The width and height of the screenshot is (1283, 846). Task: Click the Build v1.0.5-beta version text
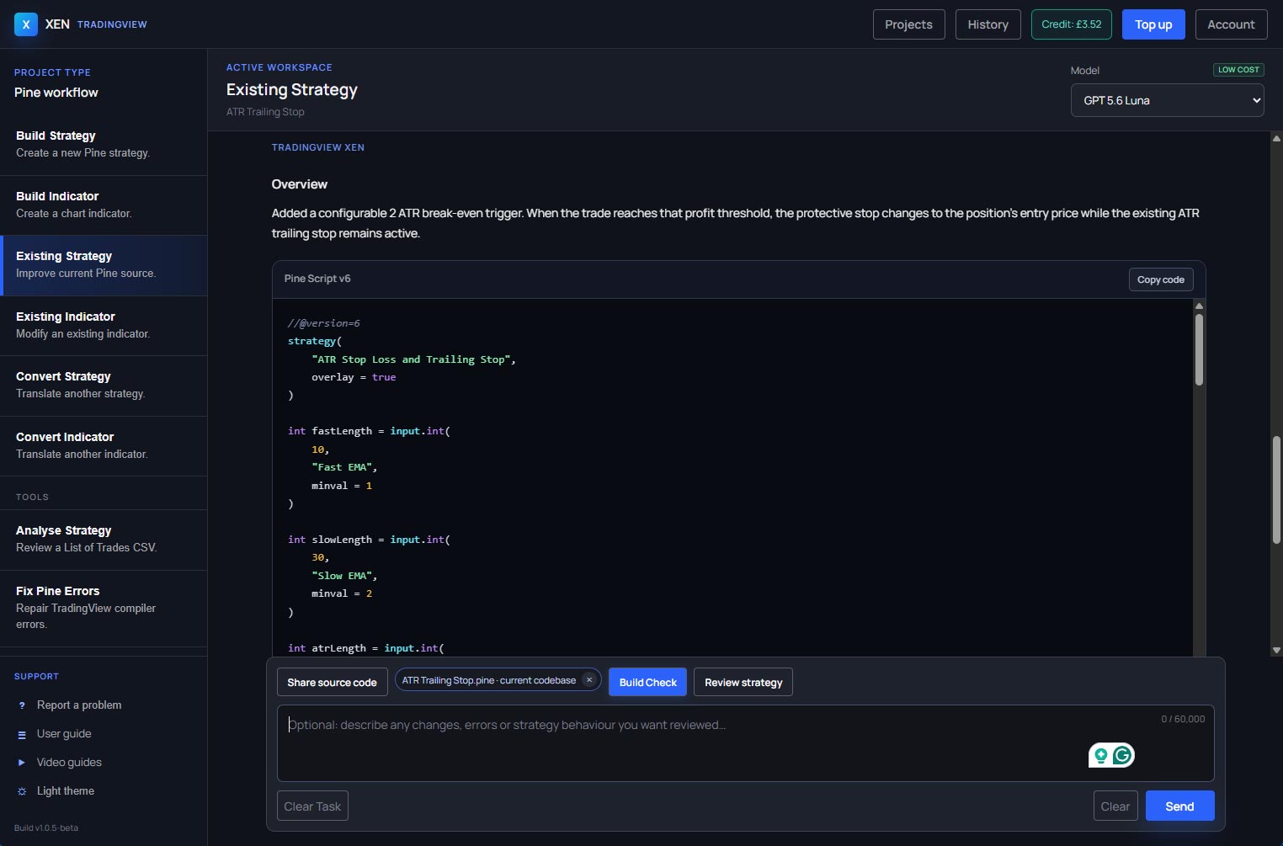[46, 828]
